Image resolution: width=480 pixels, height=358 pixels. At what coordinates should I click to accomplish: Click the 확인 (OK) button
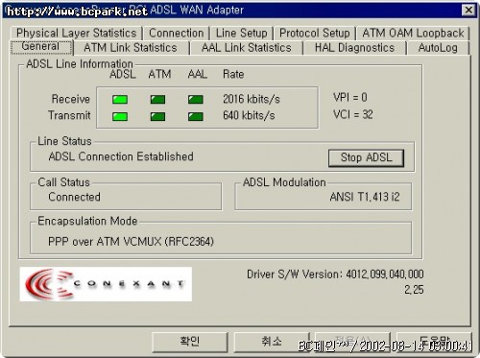190,342
